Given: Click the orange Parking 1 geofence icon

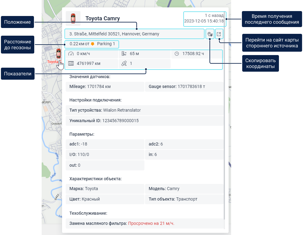Looking at the screenshot, I should pyautogui.click(x=93, y=44).
